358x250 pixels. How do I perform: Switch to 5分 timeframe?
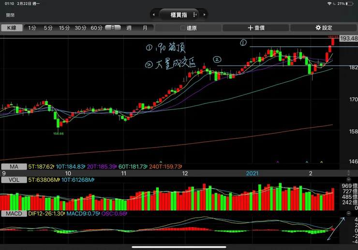(x=48, y=28)
